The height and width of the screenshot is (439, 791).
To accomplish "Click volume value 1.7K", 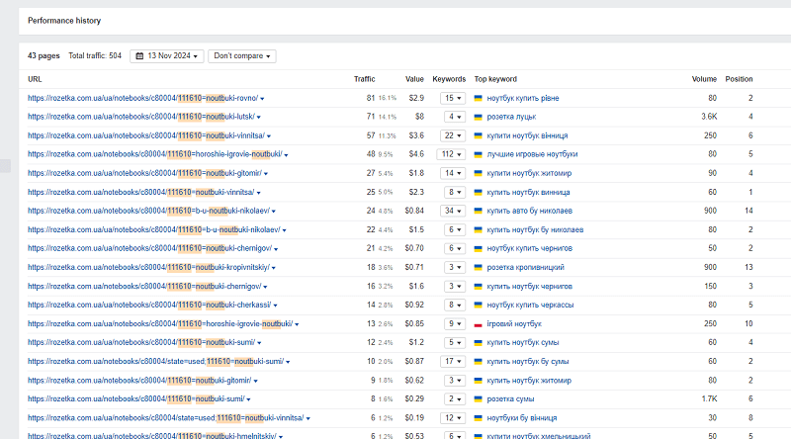I will 709,399.
